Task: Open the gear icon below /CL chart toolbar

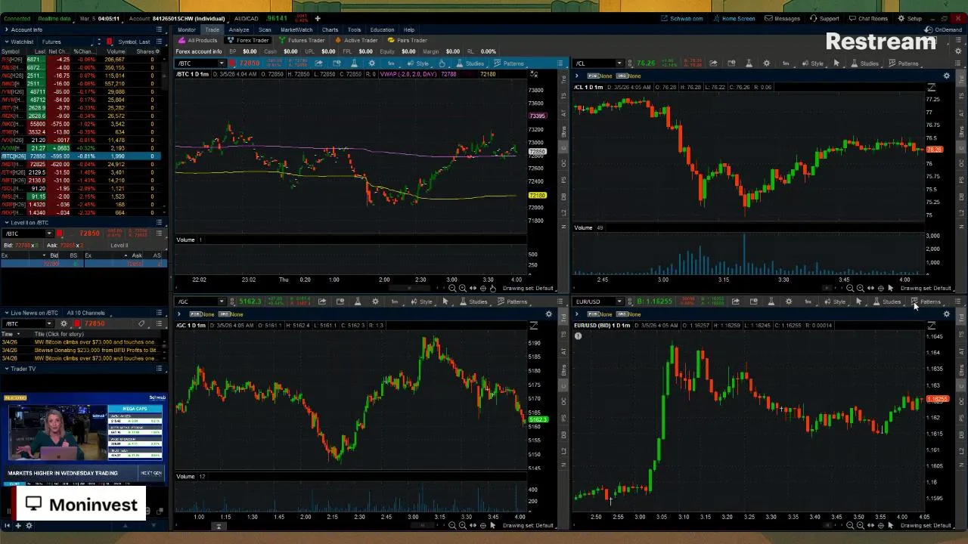Action: click(947, 76)
